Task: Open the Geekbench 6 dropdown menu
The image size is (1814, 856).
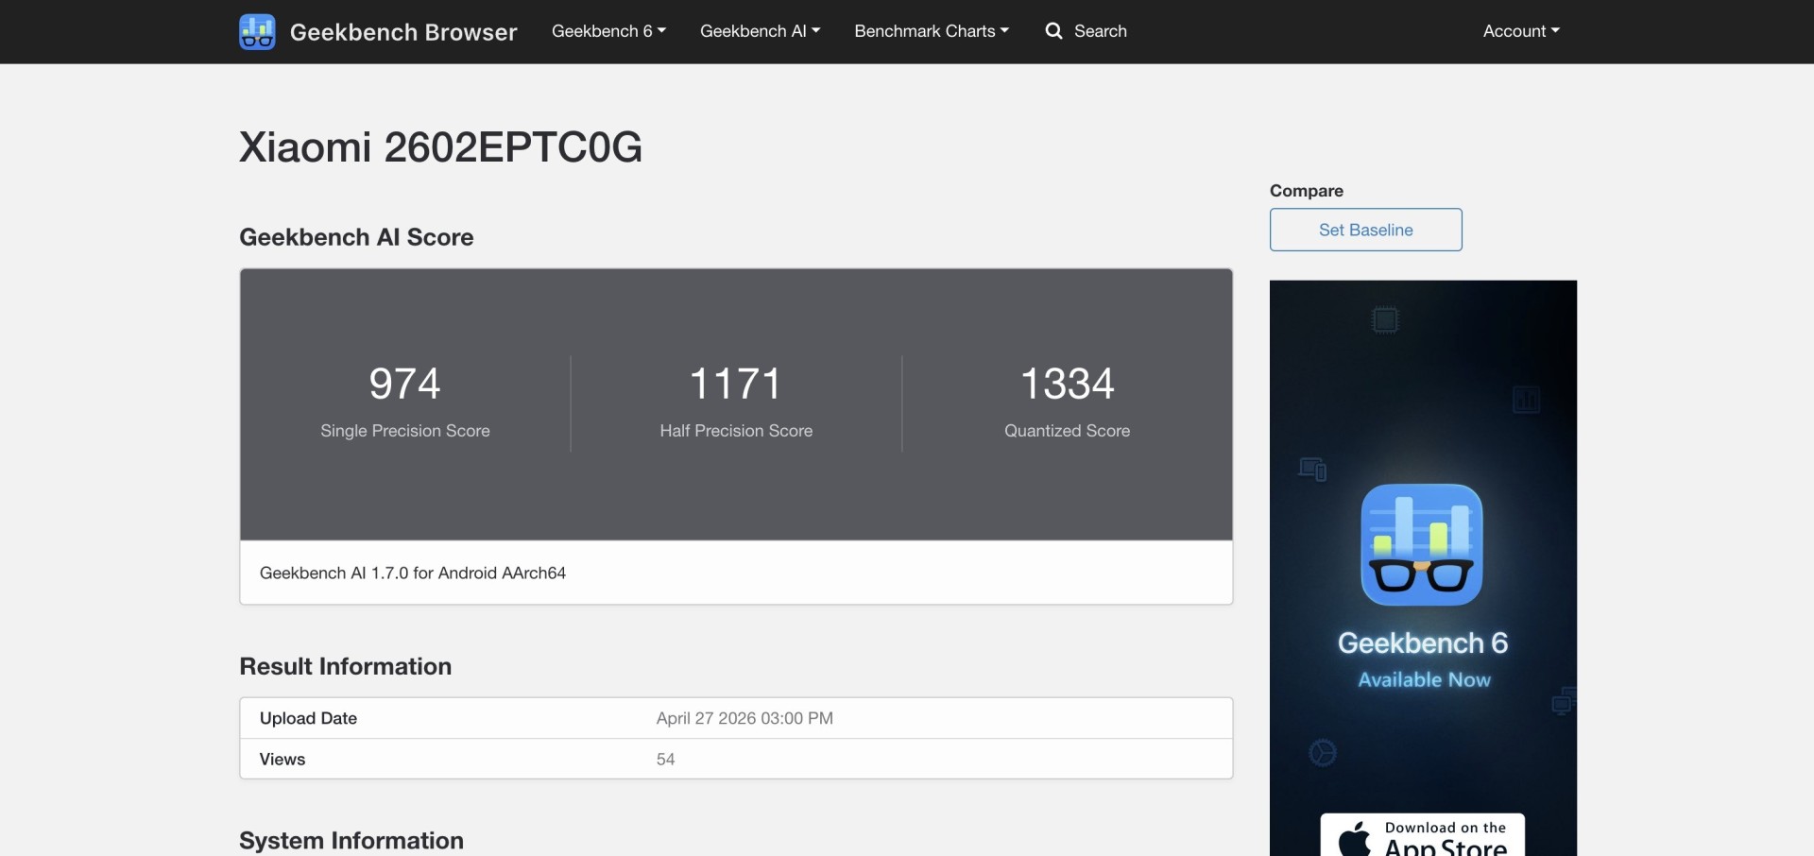Action: (x=608, y=31)
